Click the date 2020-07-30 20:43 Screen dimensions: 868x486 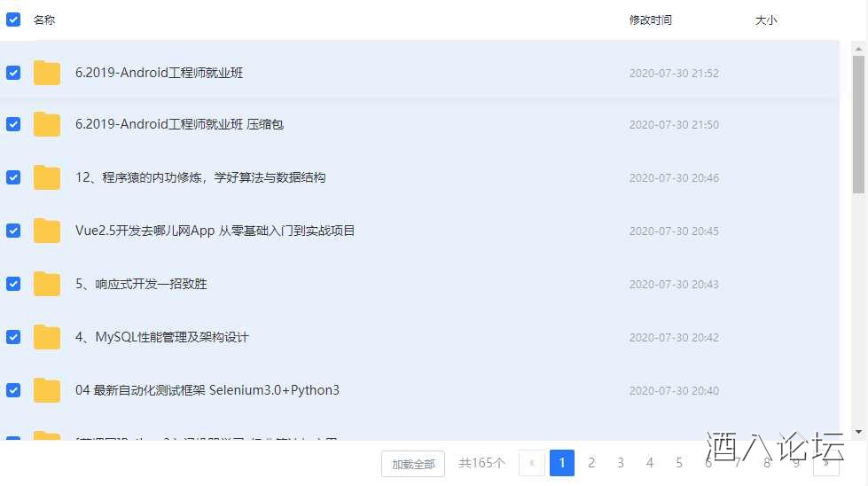point(674,284)
